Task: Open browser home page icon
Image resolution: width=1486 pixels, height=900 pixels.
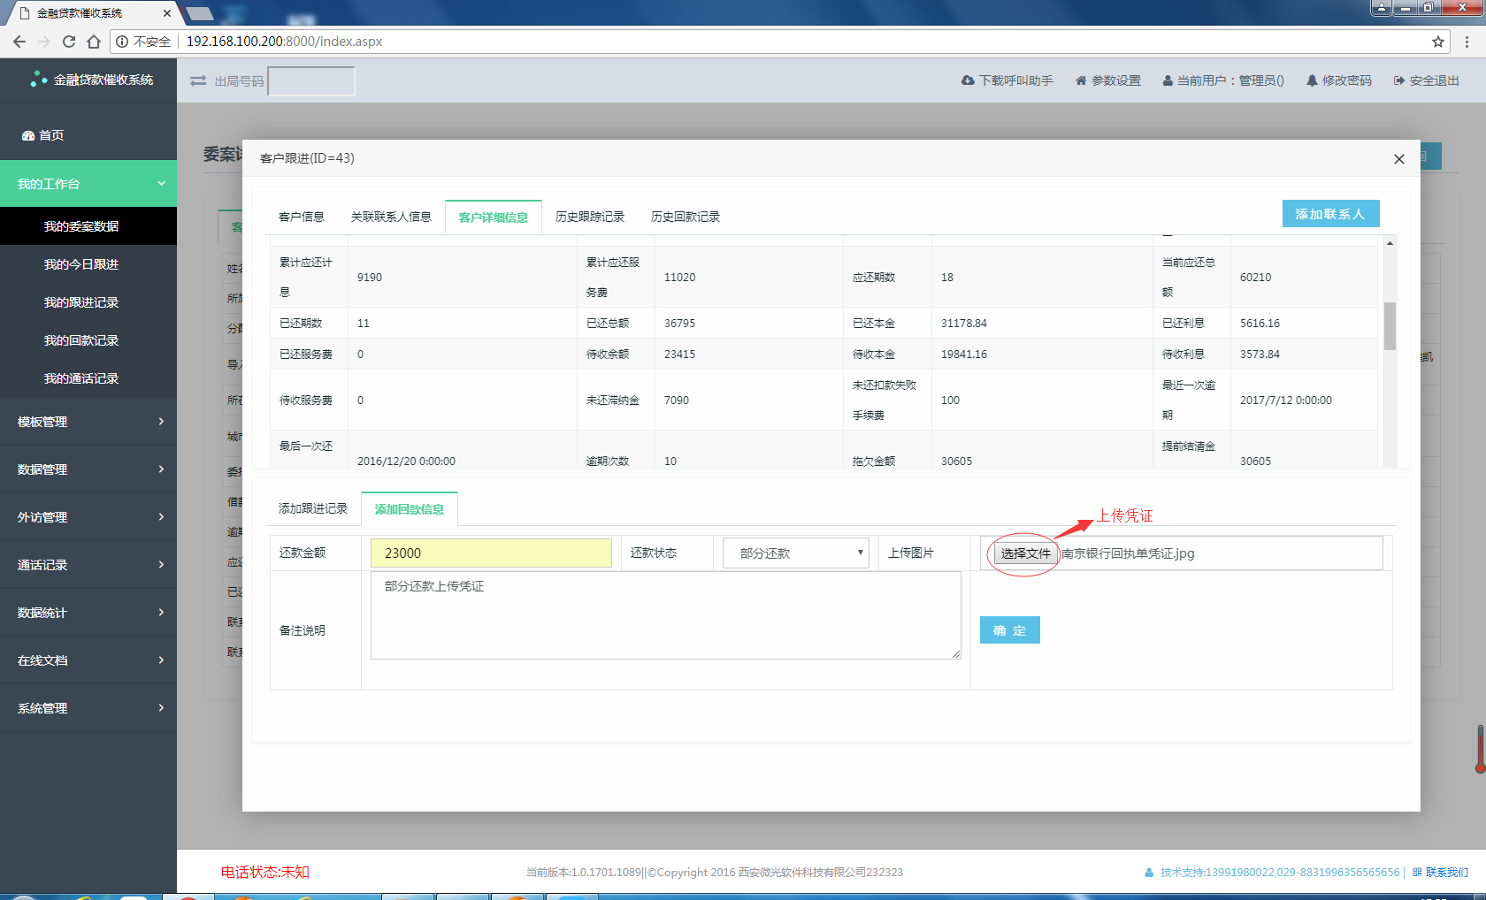Action: coord(94,42)
